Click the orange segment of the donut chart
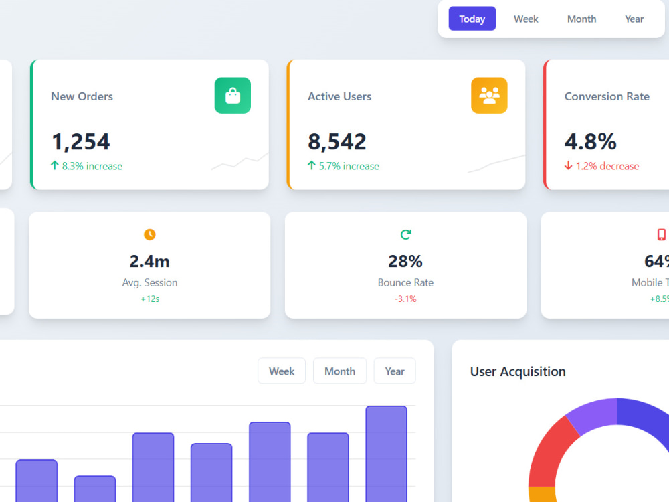The image size is (669, 502). click(543, 494)
